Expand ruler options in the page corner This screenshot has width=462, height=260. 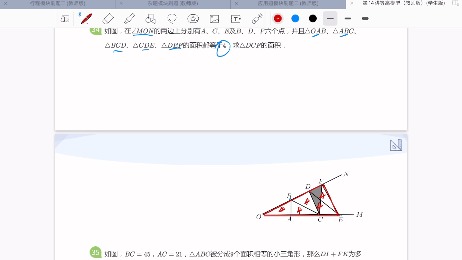396,145
